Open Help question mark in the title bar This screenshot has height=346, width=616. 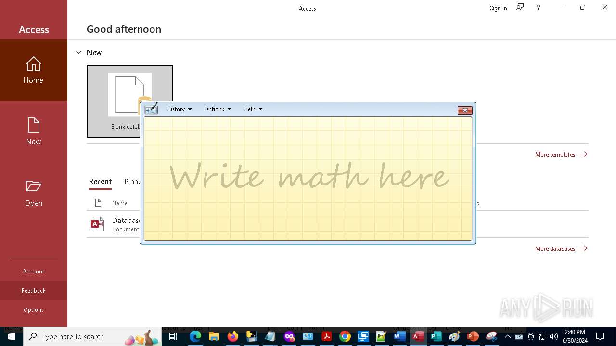538,7
